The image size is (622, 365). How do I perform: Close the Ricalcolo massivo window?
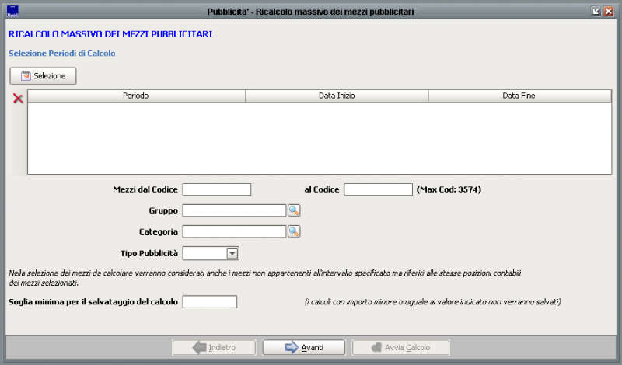609,11
